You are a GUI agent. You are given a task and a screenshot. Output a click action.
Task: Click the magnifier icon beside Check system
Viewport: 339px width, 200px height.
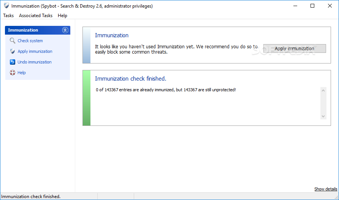pos(13,41)
